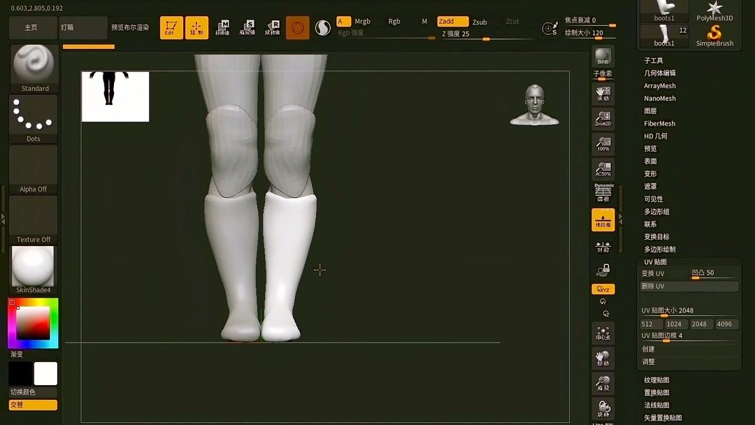Toggle Edit mode off
755x425 pixels.
171,27
